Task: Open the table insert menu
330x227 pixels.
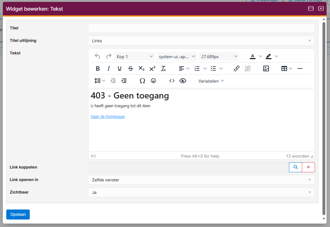Action: point(286,68)
